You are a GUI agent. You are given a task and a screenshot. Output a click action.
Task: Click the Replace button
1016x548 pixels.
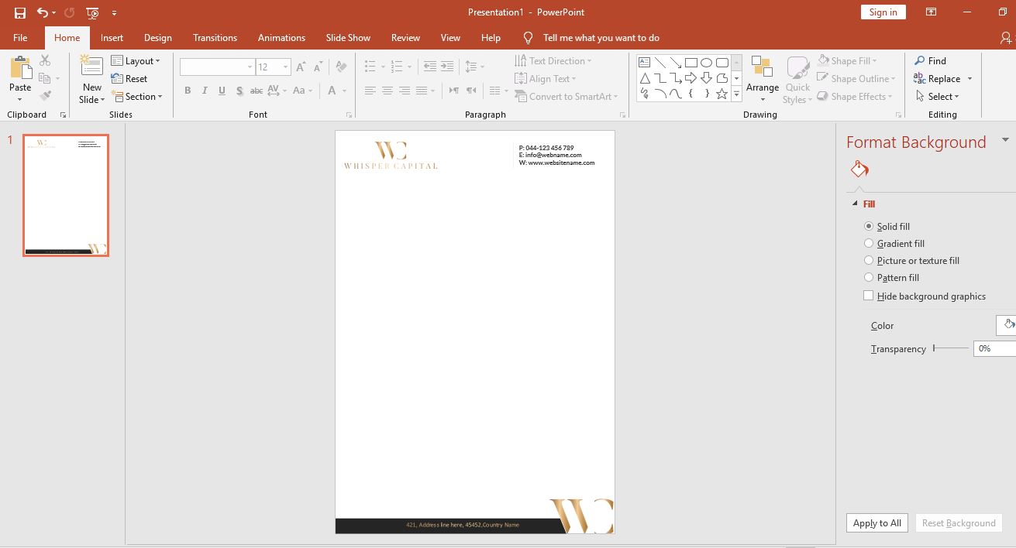[x=938, y=79]
